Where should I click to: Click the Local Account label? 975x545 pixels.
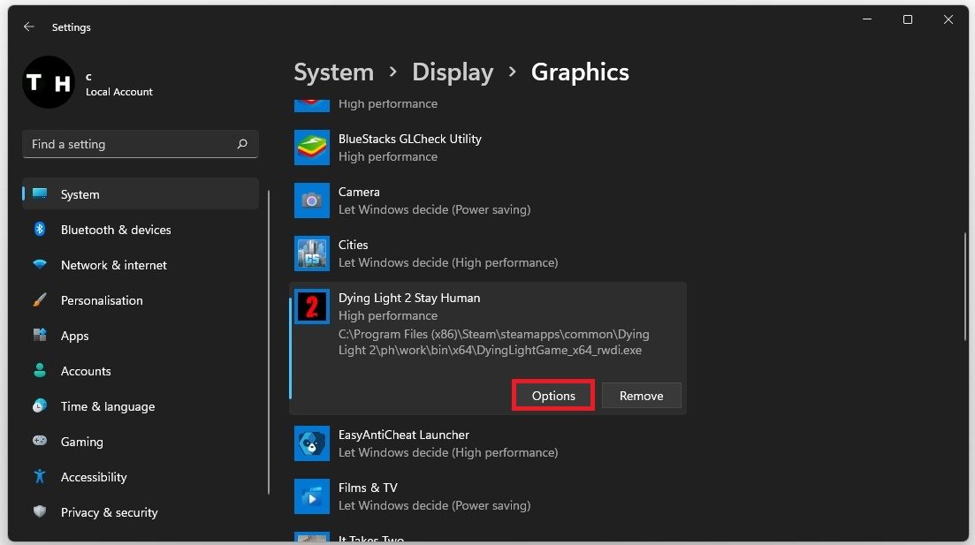pos(118,91)
